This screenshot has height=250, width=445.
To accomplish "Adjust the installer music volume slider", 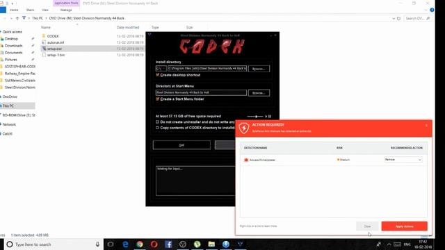I will (x=255, y=117).
